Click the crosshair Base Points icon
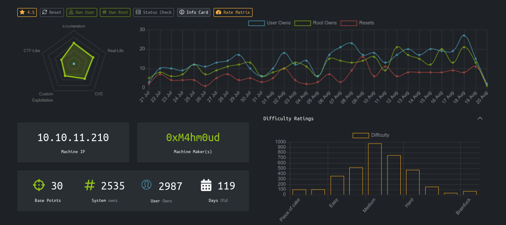Viewport: 506px width, 225px height. pos(39,185)
